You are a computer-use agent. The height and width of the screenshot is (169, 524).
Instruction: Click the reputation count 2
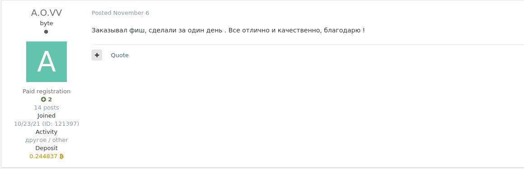[x=50, y=99]
